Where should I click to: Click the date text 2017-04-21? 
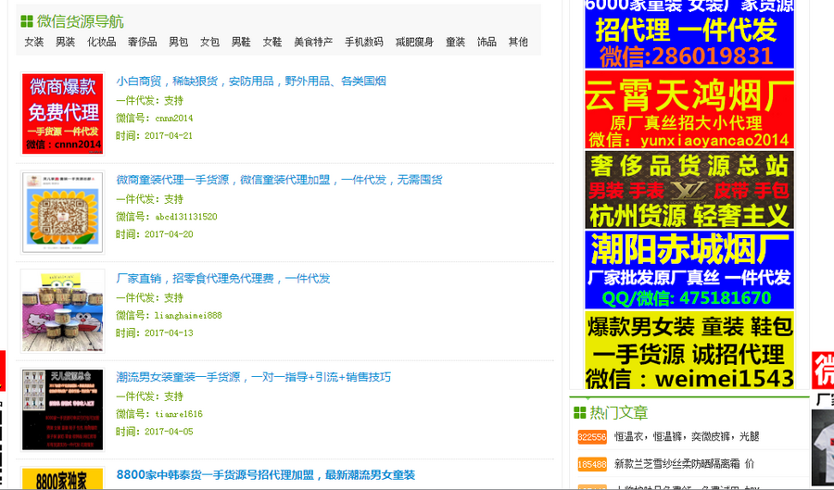coord(169,136)
